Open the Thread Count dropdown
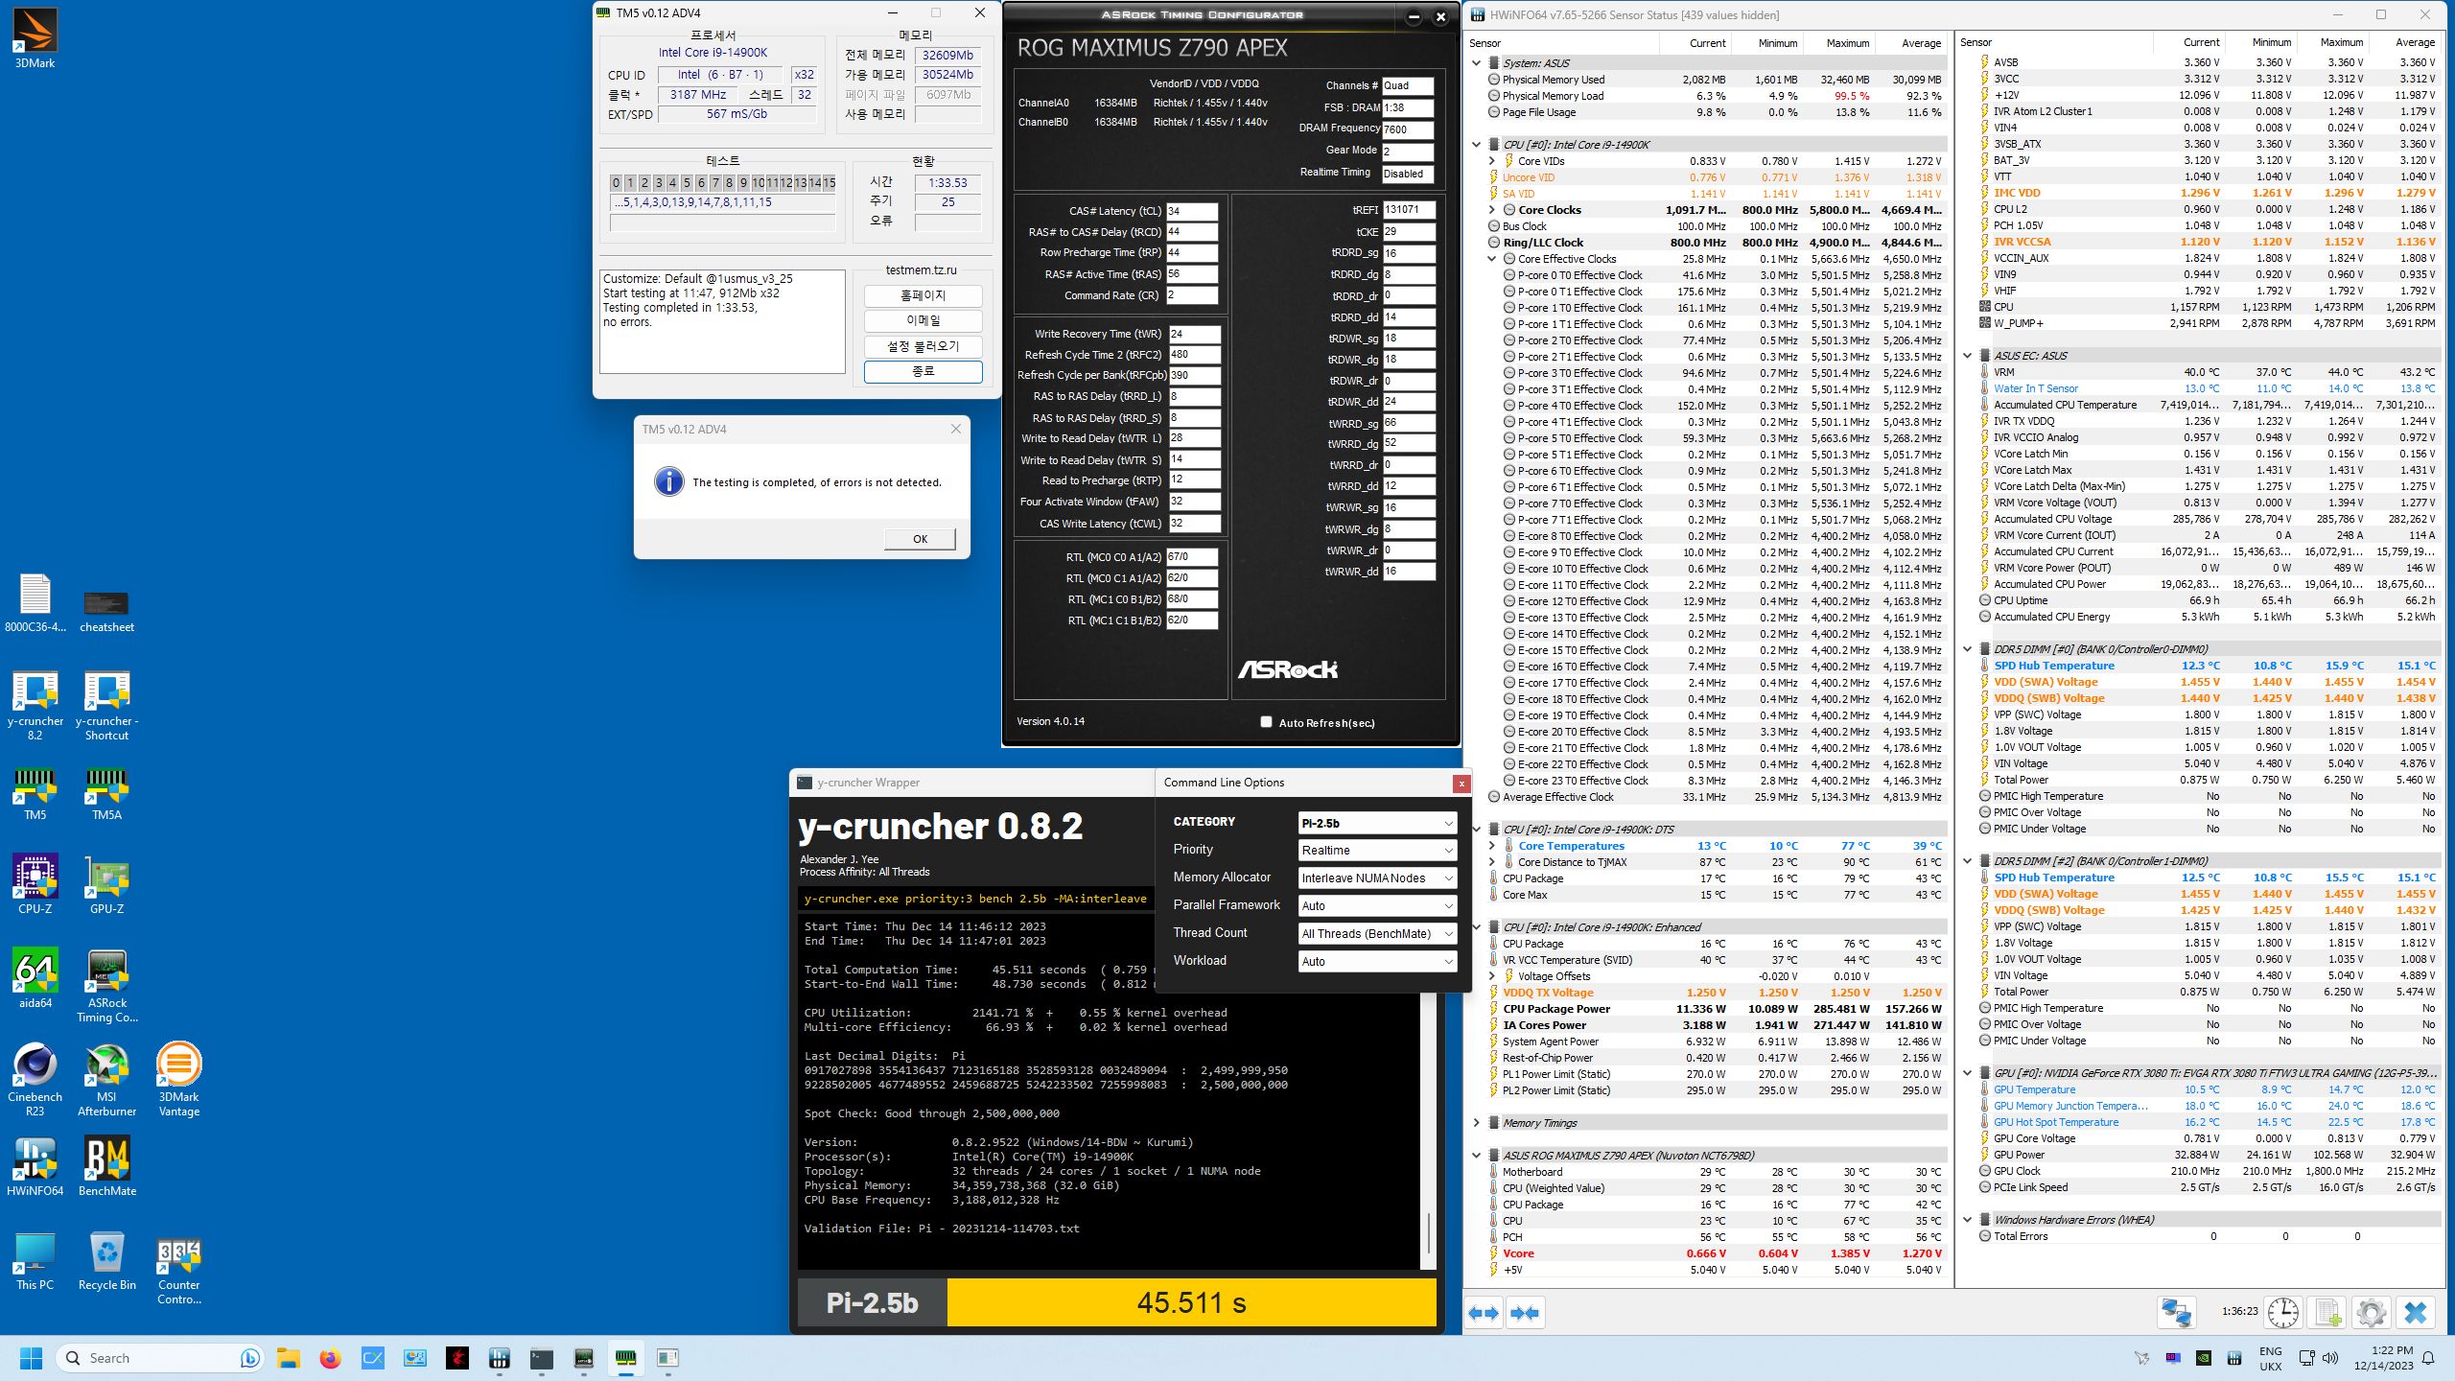The width and height of the screenshot is (2455, 1381). click(x=1377, y=933)
